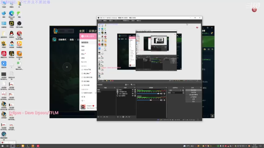This screenshot has height=148, width=264.
Task: Open OBS 帮助 (Help) menu
Action: tap(139, 21)
